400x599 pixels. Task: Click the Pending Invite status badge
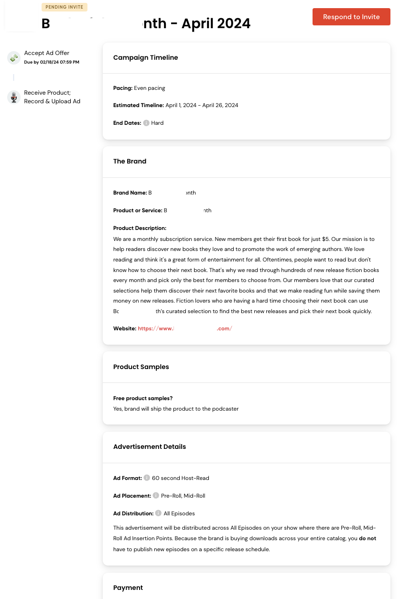coord(65,7)
